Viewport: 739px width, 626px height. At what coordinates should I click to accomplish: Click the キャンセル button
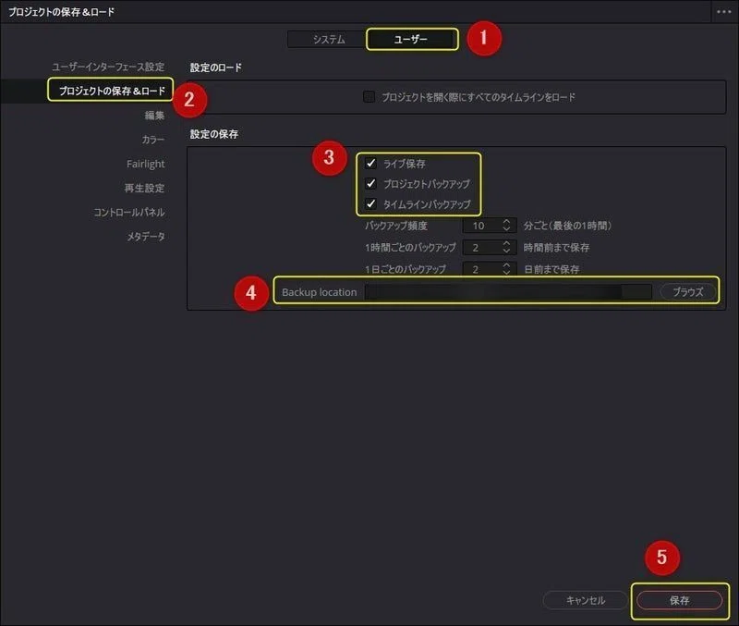586,600
